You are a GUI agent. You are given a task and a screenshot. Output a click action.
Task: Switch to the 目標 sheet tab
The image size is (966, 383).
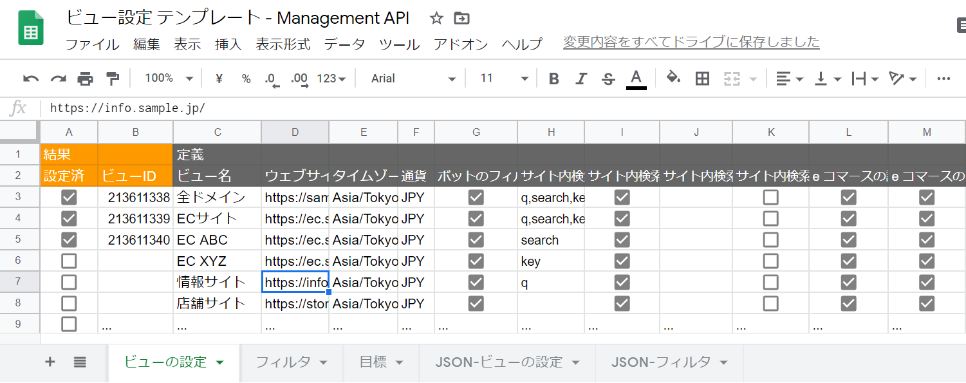pos(381,362)
